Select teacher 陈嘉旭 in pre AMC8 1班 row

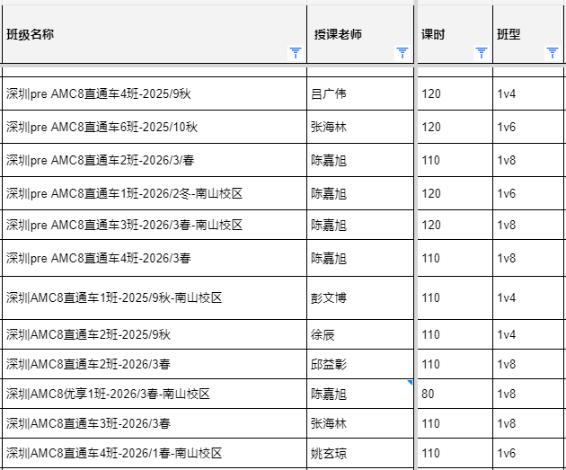(x=360, y=193)
